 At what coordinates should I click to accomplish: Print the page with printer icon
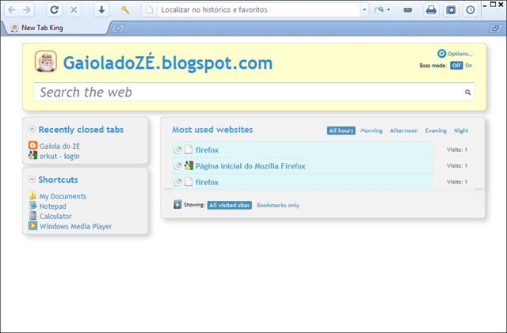[431, 10]
